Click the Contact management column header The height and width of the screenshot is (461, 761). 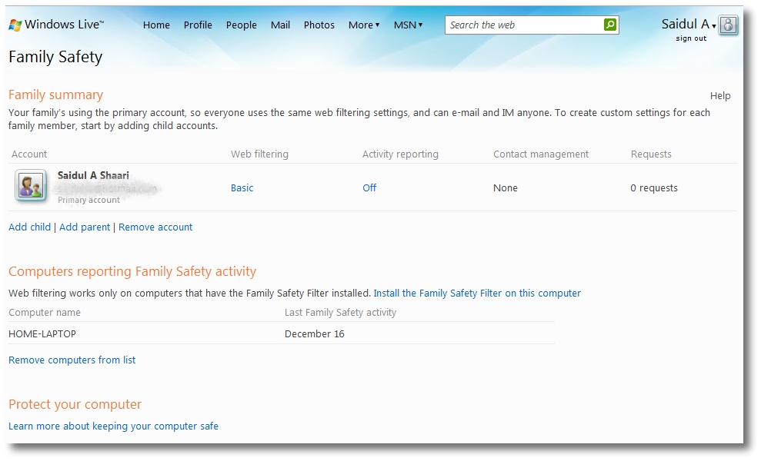541,154
